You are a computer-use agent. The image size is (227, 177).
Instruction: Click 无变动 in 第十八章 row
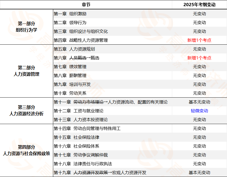[x=199, y=164]
